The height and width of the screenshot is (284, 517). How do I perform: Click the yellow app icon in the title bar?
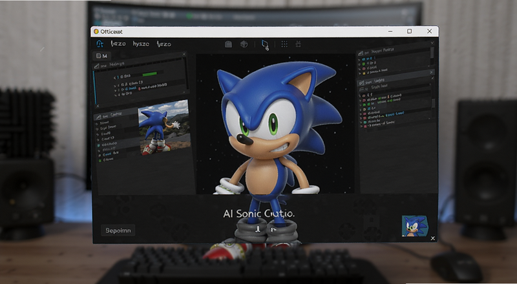96,32
